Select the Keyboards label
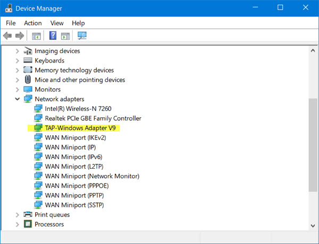Viewport: 319px width, 244px height. (49, 60)
